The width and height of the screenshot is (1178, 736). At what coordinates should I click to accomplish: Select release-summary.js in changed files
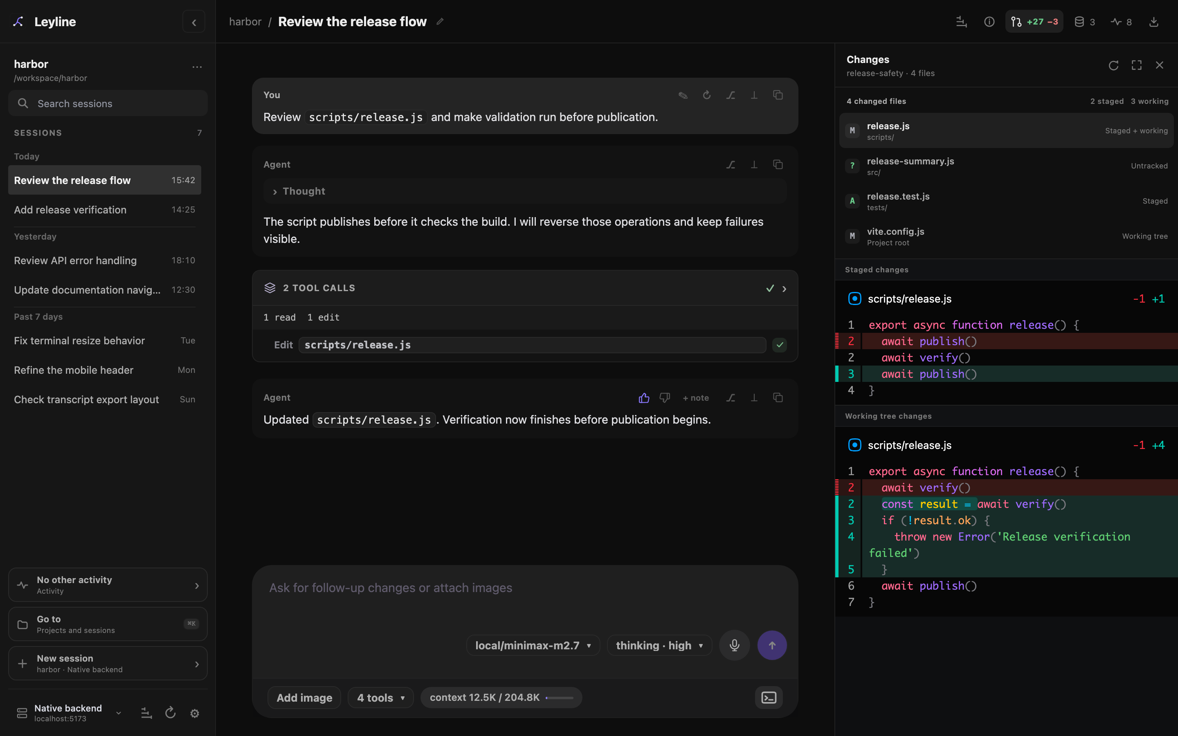tap(1006, 166)
